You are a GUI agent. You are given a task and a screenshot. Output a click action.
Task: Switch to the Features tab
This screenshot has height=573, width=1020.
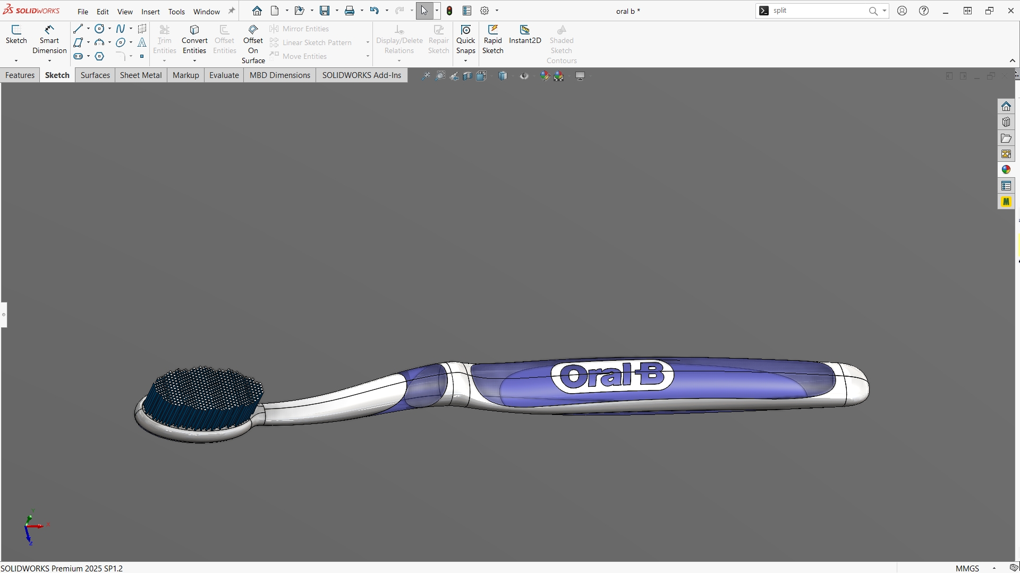[x=20, y=75]
